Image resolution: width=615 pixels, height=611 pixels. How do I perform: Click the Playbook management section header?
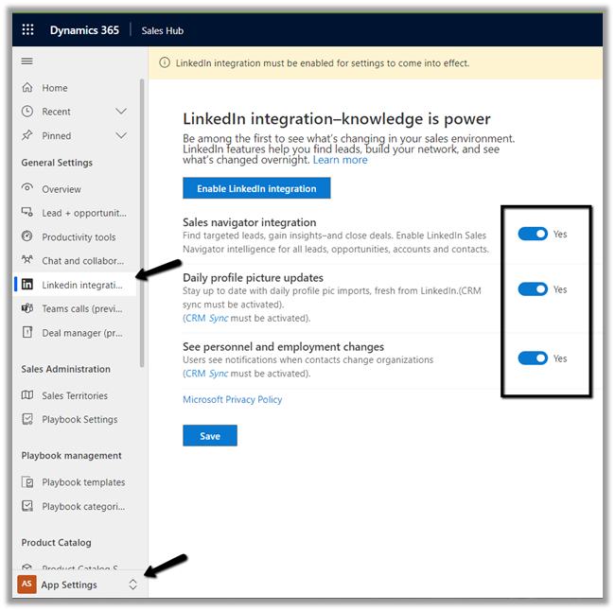pos(71,456)
